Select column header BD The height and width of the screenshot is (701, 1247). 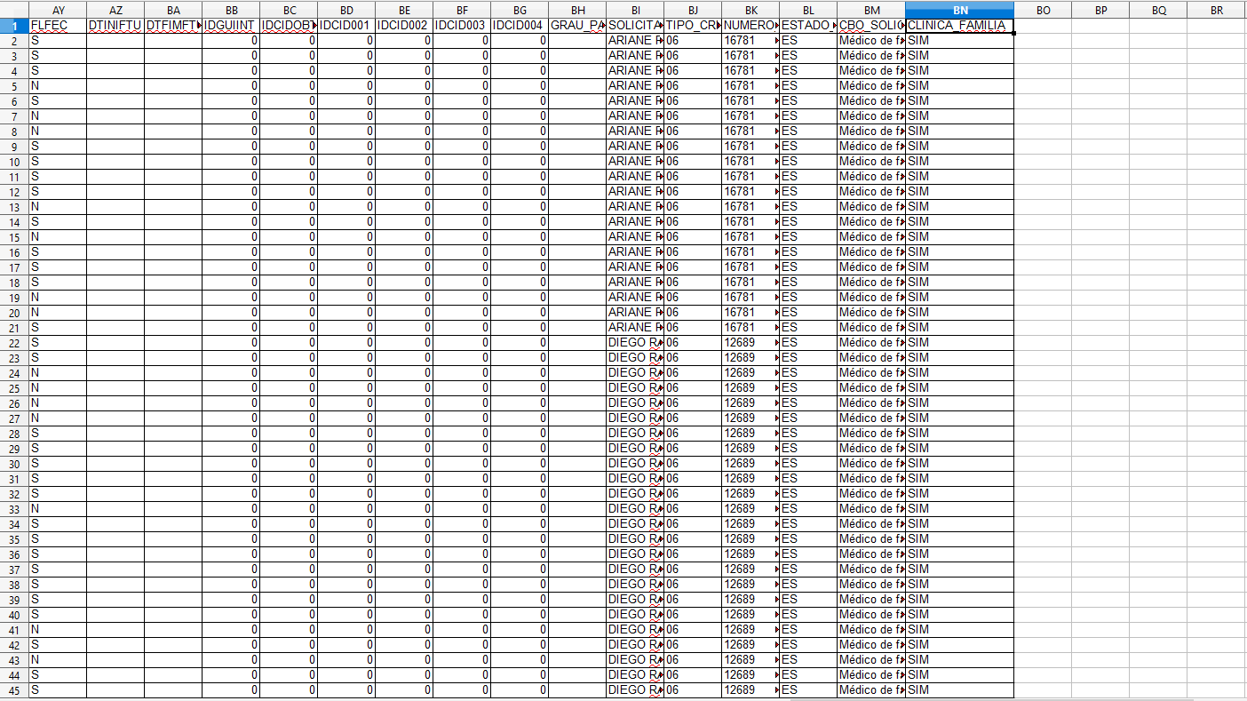(346, 10)
